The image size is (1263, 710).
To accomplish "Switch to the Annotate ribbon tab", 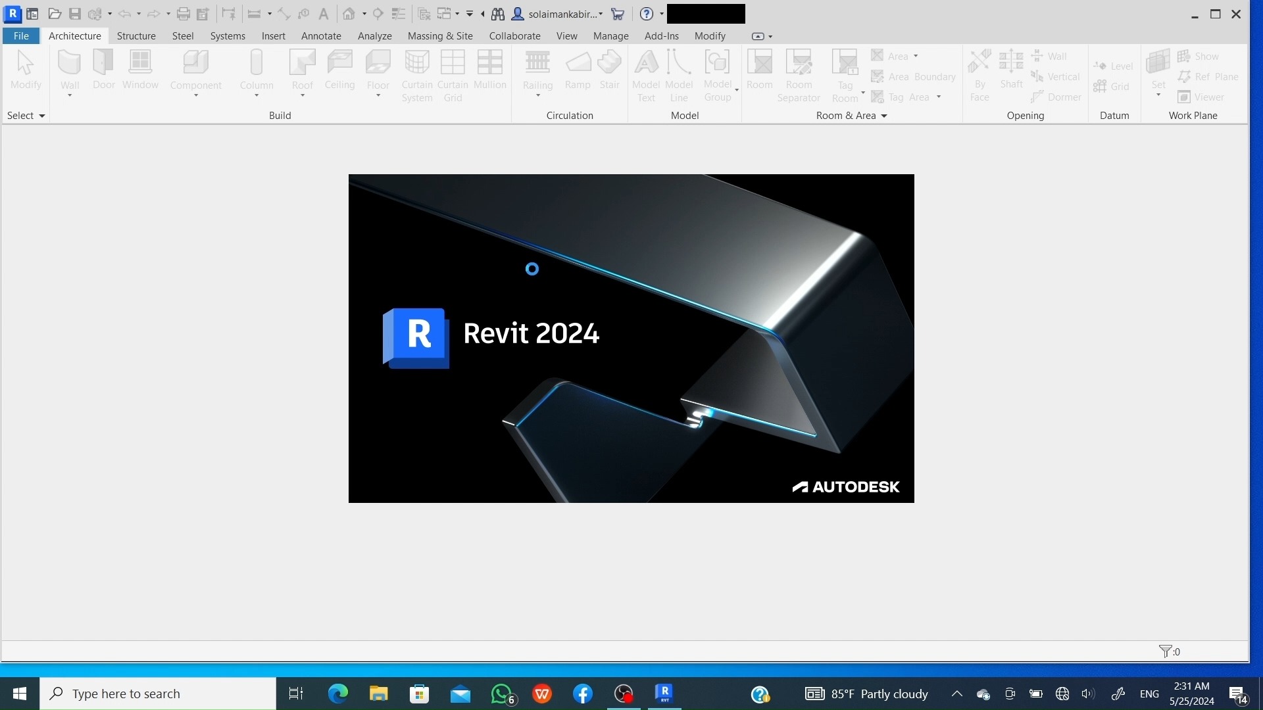I will pos(321,36).
